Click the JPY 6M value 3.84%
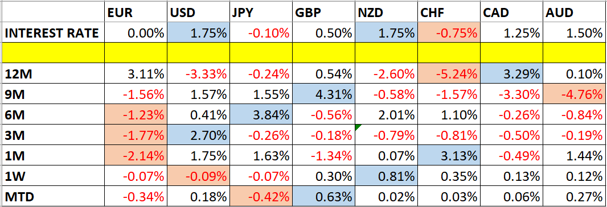Viewport: 607px width, 207px height. 261,114
